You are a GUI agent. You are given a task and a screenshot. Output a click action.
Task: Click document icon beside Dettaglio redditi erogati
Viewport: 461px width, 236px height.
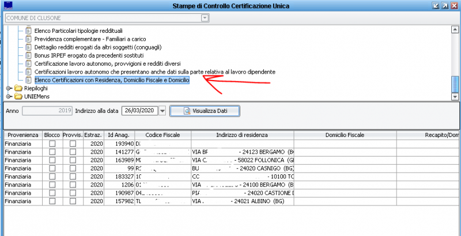29,47
